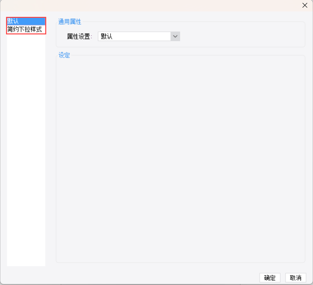Click the dialog's blank title bar
This screenshot has width=313, height=285.
click(x=150, y=5)
